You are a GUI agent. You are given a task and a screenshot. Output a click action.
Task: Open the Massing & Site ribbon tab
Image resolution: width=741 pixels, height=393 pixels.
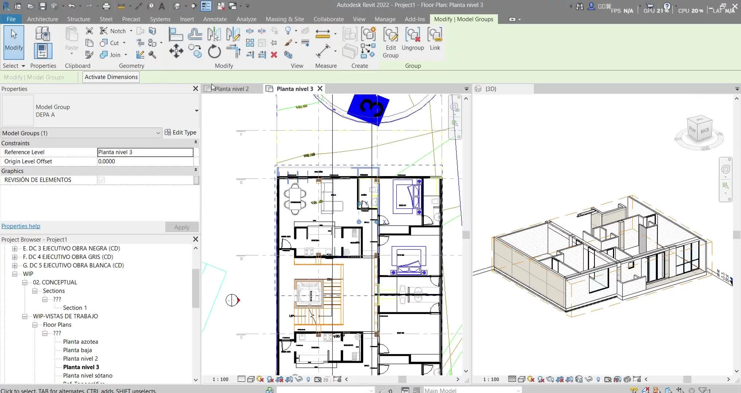pos(285,19)
